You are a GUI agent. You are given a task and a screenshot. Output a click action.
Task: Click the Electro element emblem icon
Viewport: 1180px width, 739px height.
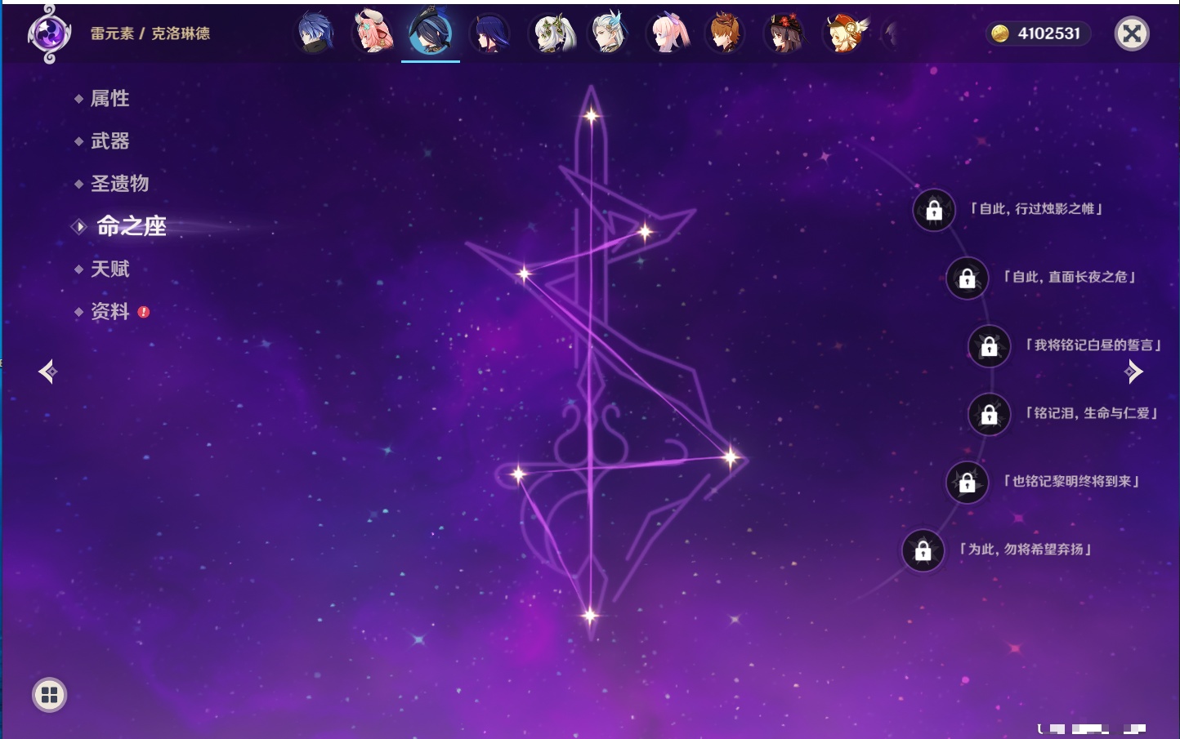point(48,33)
